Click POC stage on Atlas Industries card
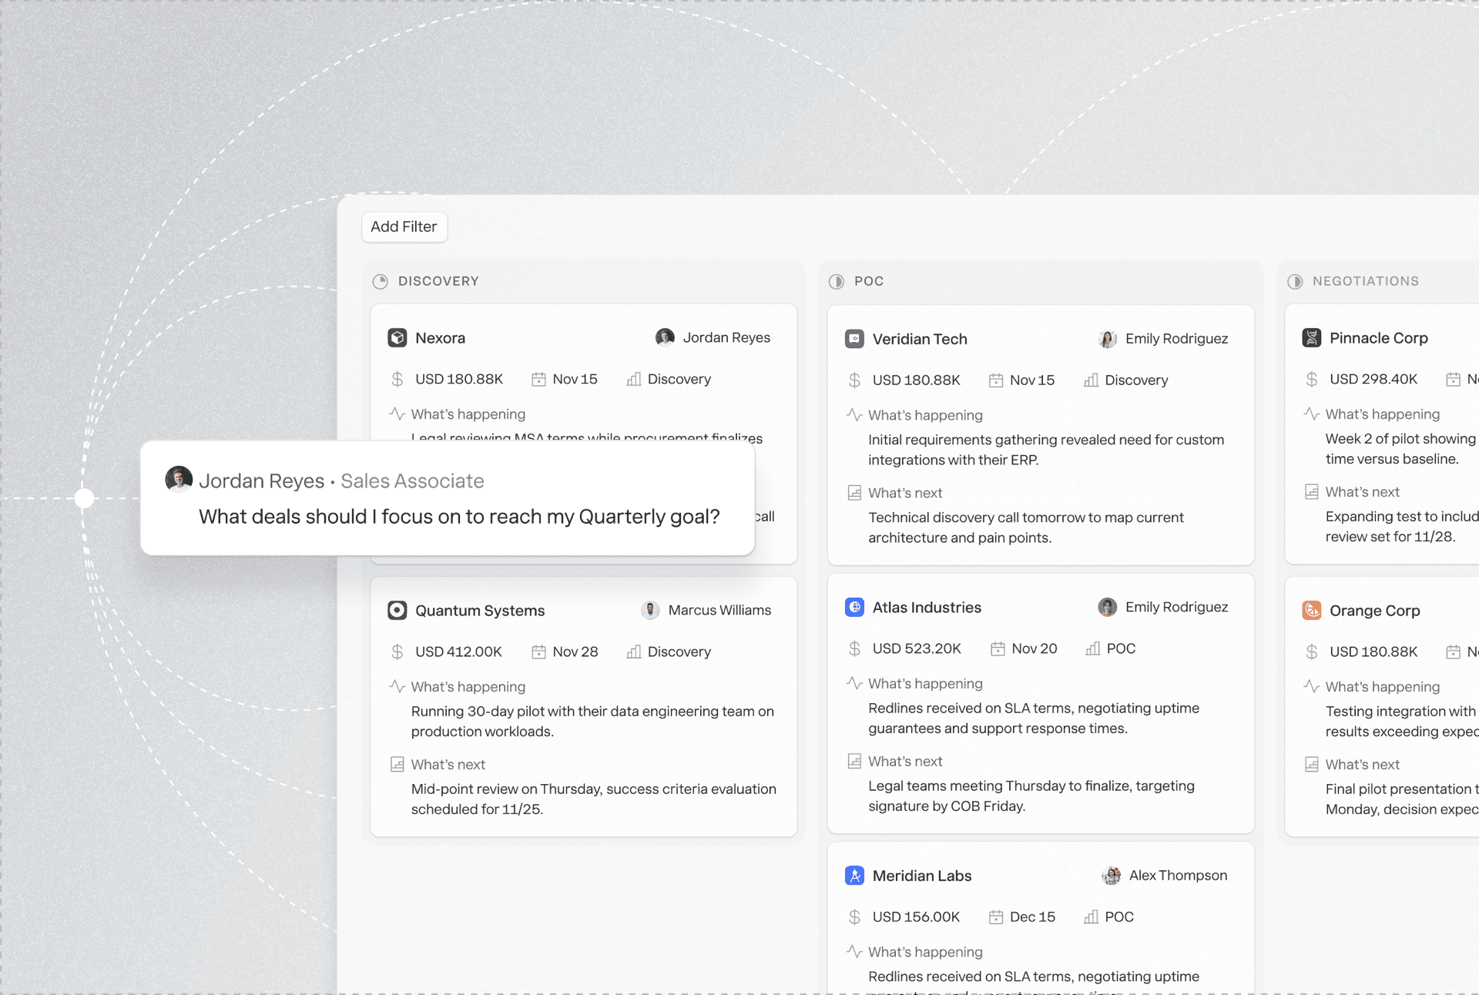1479x995 pixels. (x=1121, y=648)
